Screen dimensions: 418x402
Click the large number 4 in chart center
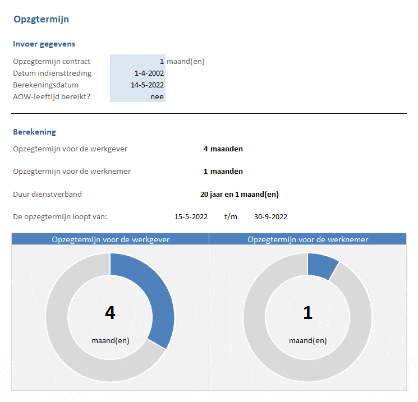(110, 313)
